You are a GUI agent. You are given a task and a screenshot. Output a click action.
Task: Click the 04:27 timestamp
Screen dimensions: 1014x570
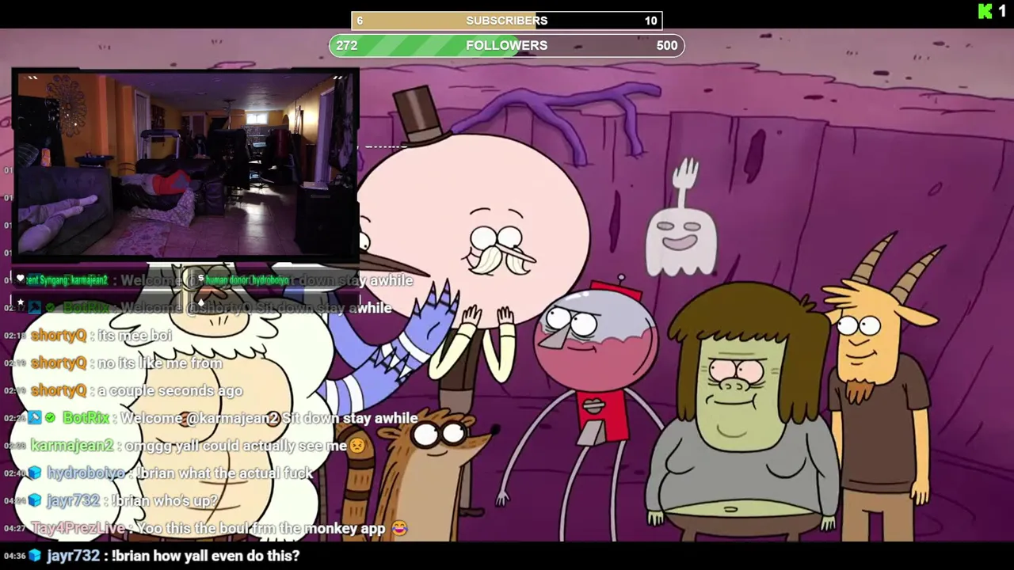14,528
